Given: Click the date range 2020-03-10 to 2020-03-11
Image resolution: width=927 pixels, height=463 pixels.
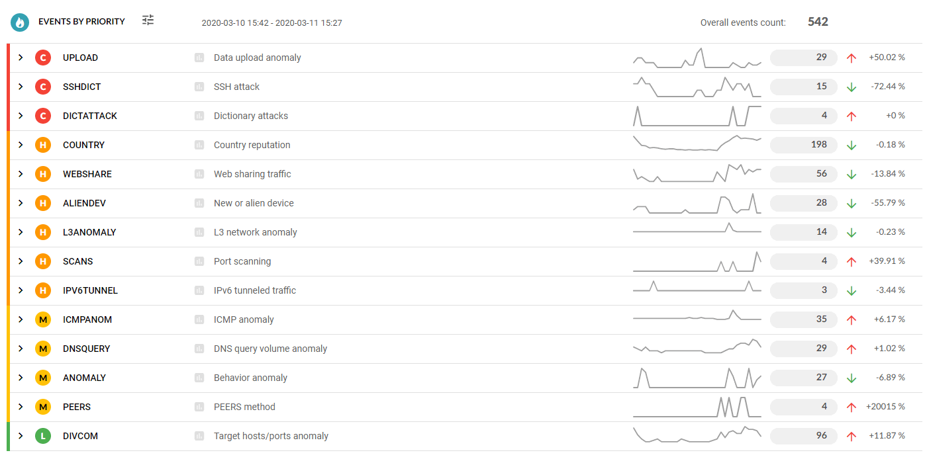Looking at the screenshot, I should coord(271,23).
